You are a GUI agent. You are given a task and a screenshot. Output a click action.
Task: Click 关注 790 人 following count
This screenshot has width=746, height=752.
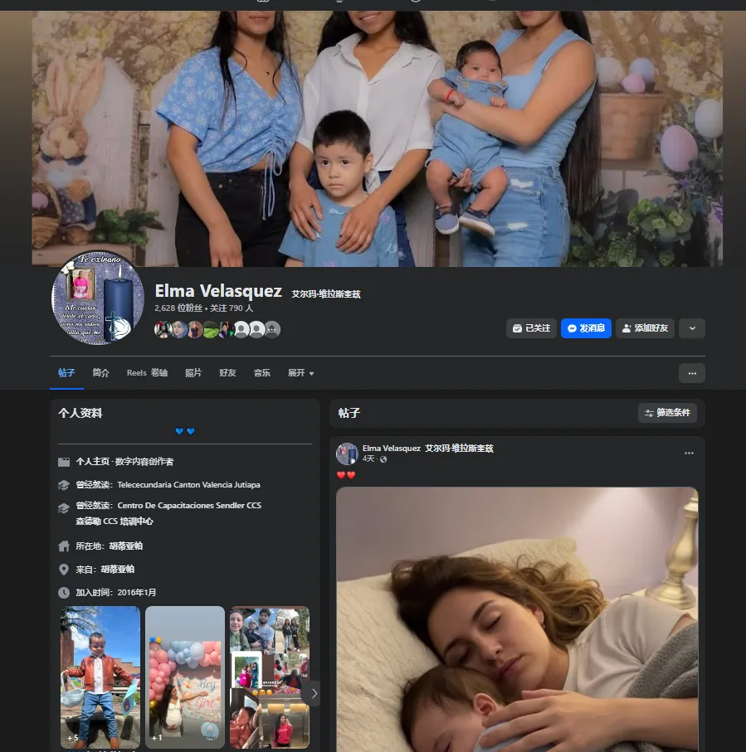click(232, 308)
